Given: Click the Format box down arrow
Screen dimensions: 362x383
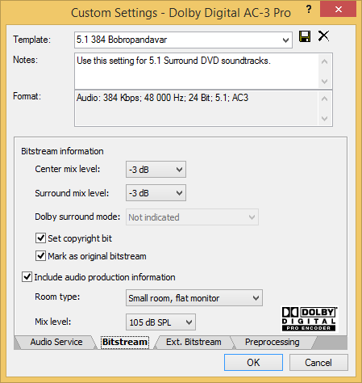Looking at the screenshot, I should [x=325, y=118].
